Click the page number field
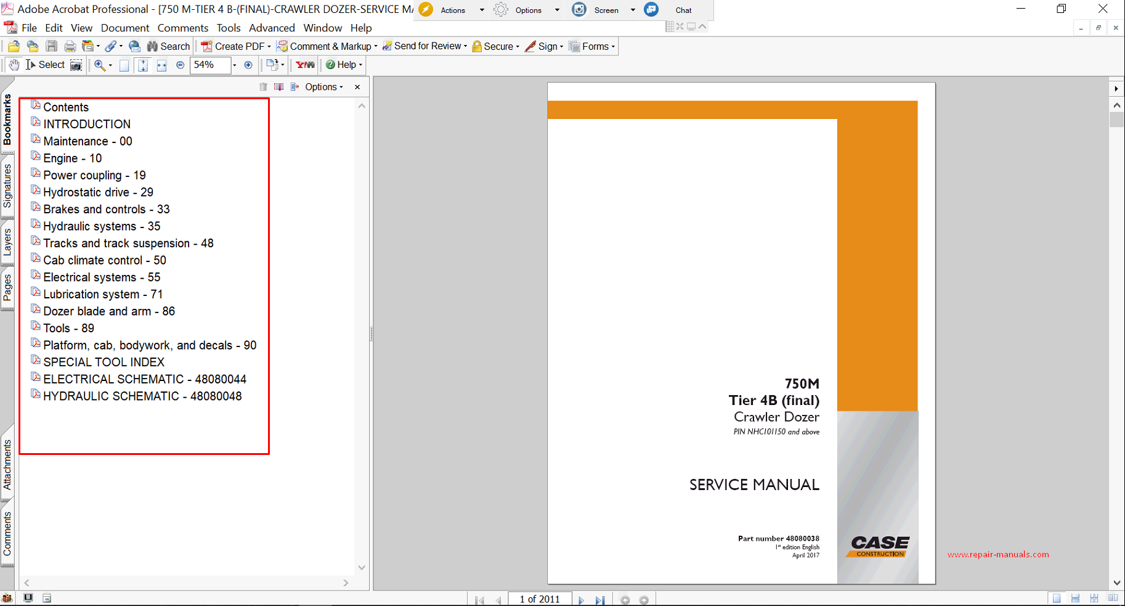Screen dimensions: 1125x606 coord(540,599)
